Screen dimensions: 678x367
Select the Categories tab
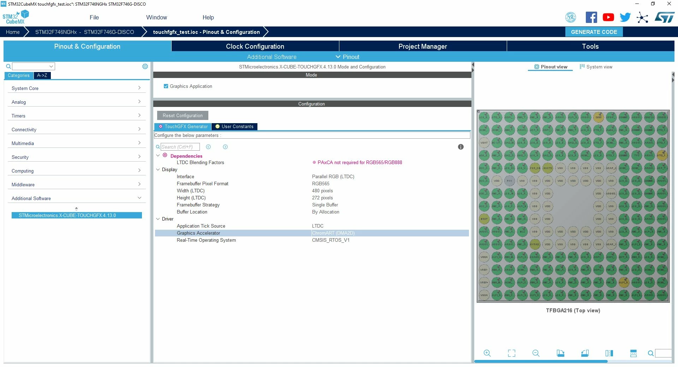[x=19, y=76]
